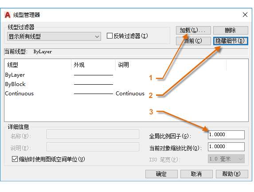Screen dimensions: 254x192
Task: Click the 帮助(H) help button
Action: pos(232,174)
